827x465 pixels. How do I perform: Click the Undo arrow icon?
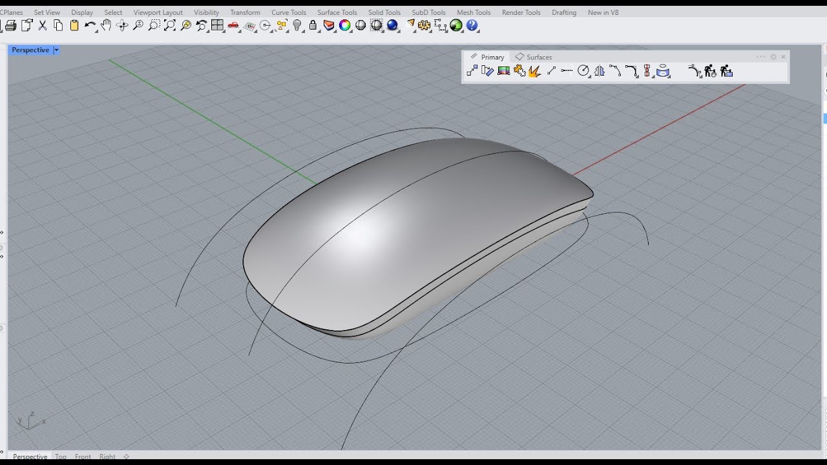(90, 26)
